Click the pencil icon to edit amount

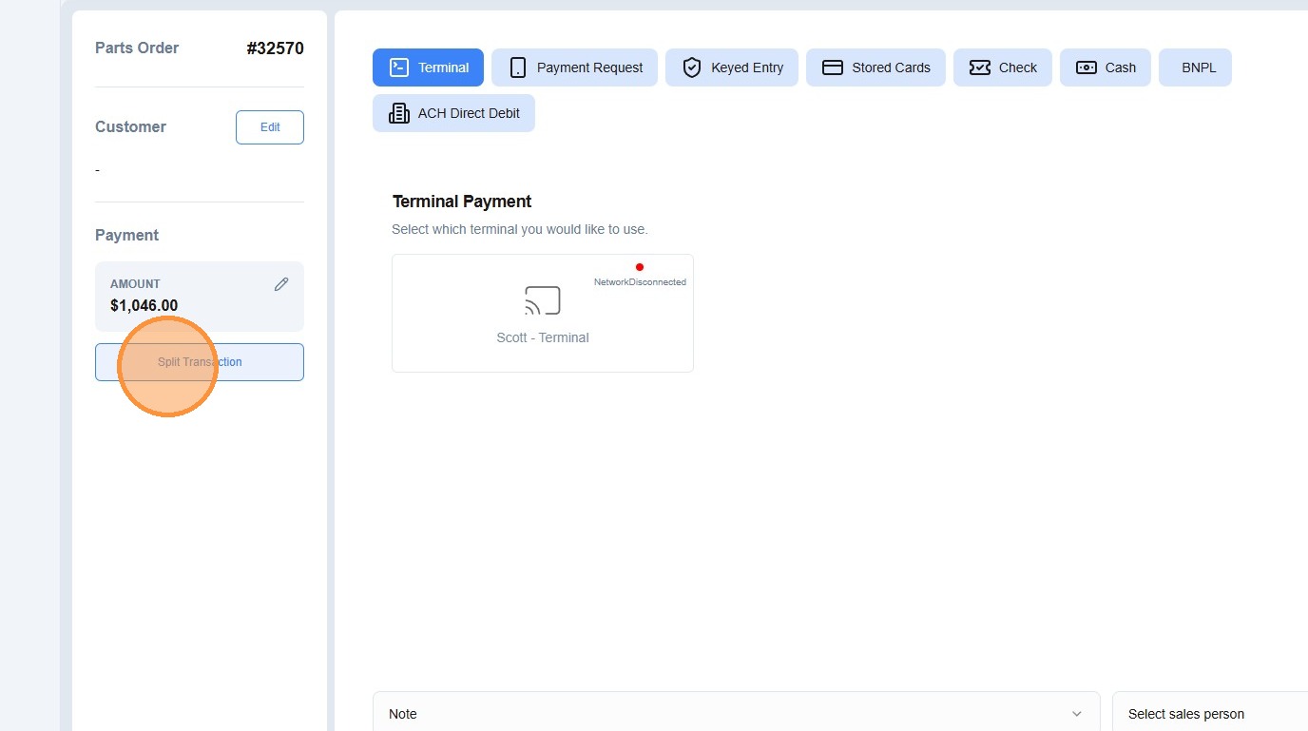point(281,284)
